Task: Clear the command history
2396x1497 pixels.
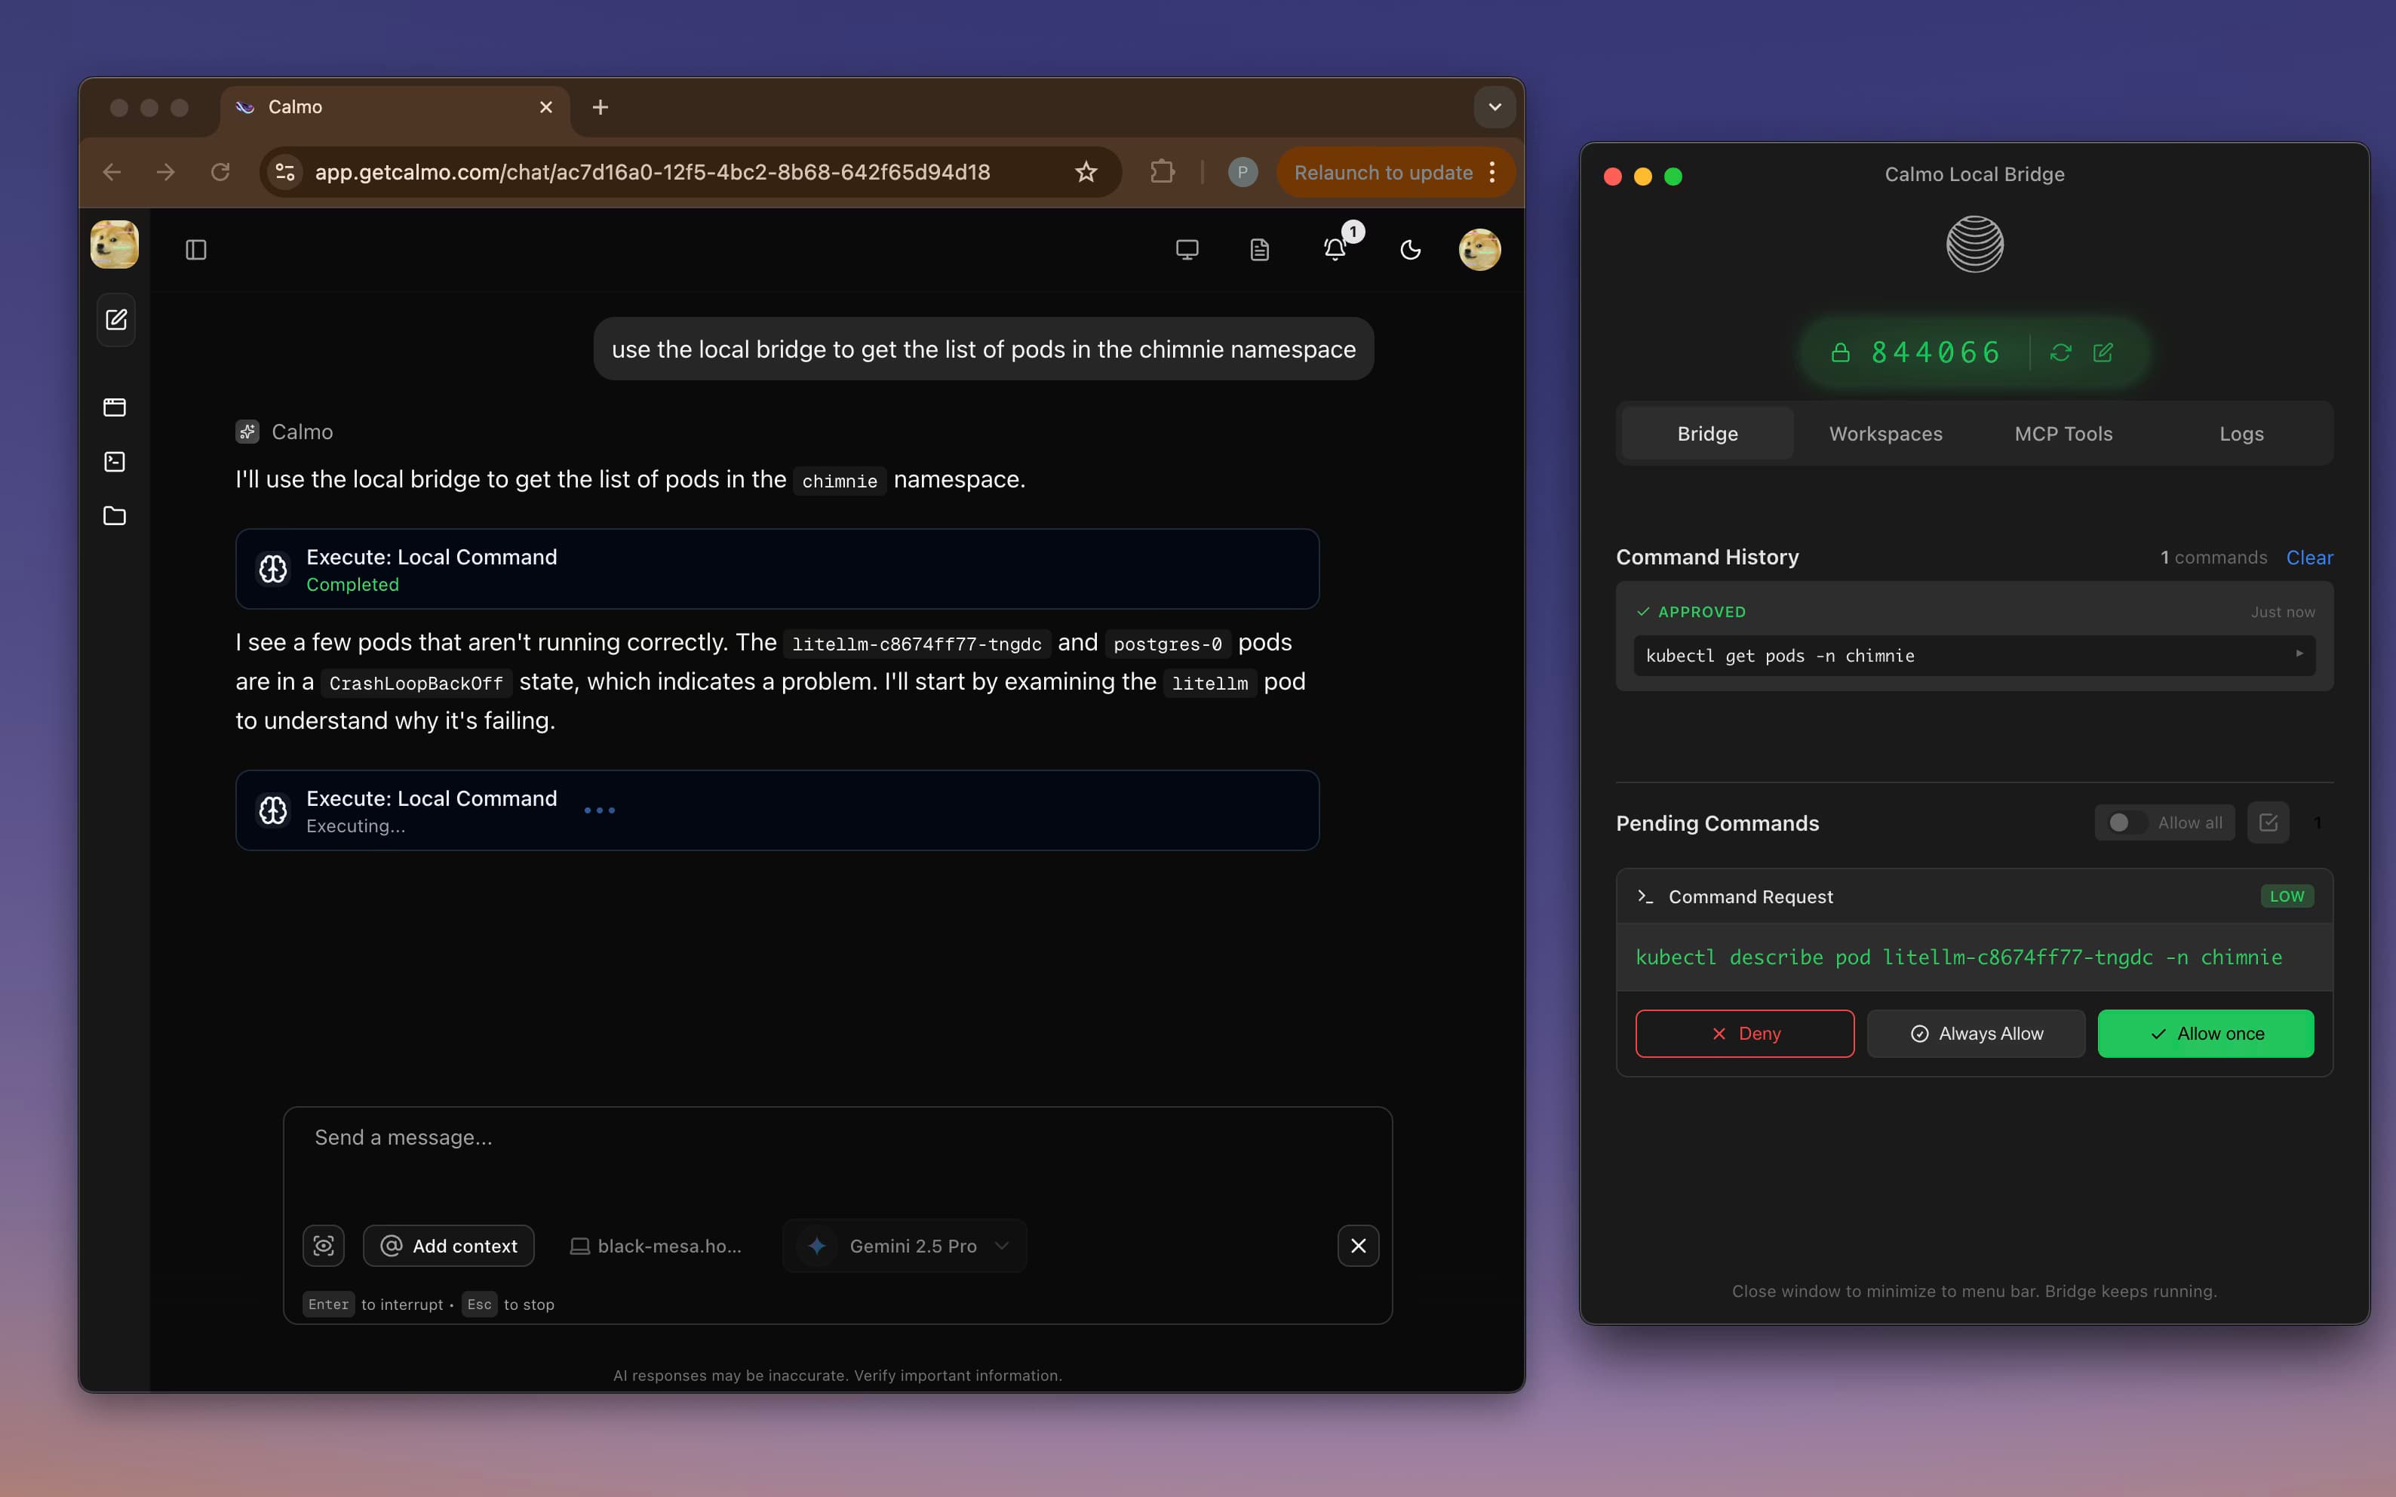Action: [x=2309, y=558]
